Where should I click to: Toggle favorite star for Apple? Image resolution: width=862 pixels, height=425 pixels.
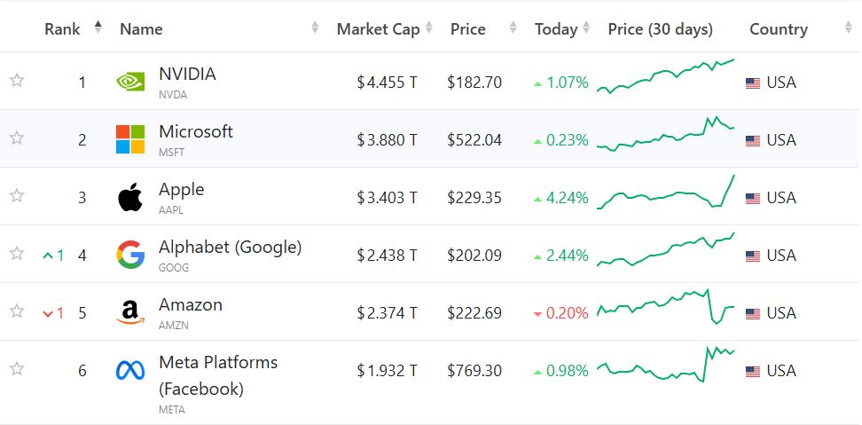(x=17, y=196)
